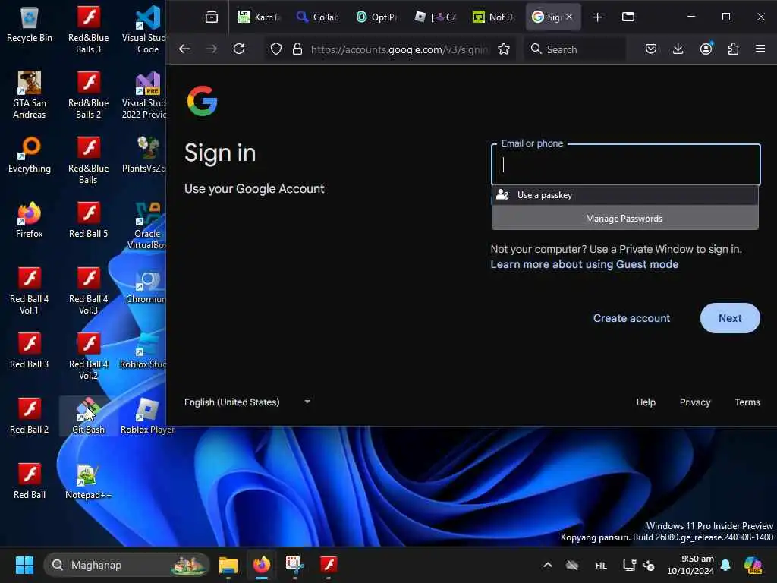Screen dimensions: 777x583
Task: Open the Help link
Action: tap(646, 402)
